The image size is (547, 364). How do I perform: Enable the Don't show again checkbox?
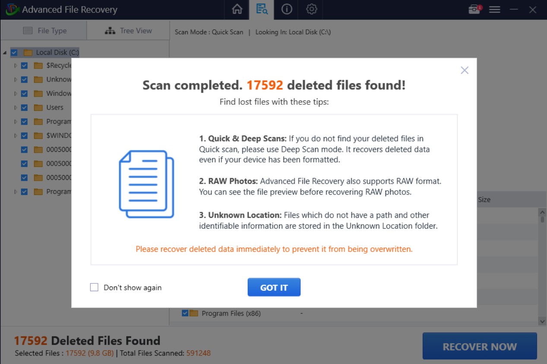[x=94, y=287]
